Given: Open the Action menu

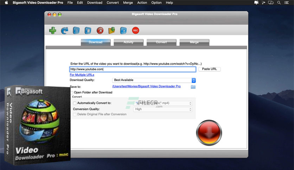Looking at the screenshot, I should (x=142, y=2).
